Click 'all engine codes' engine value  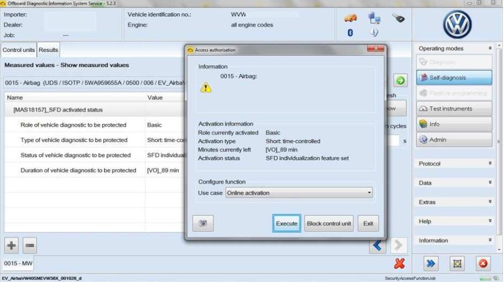(x=252, y=25)
